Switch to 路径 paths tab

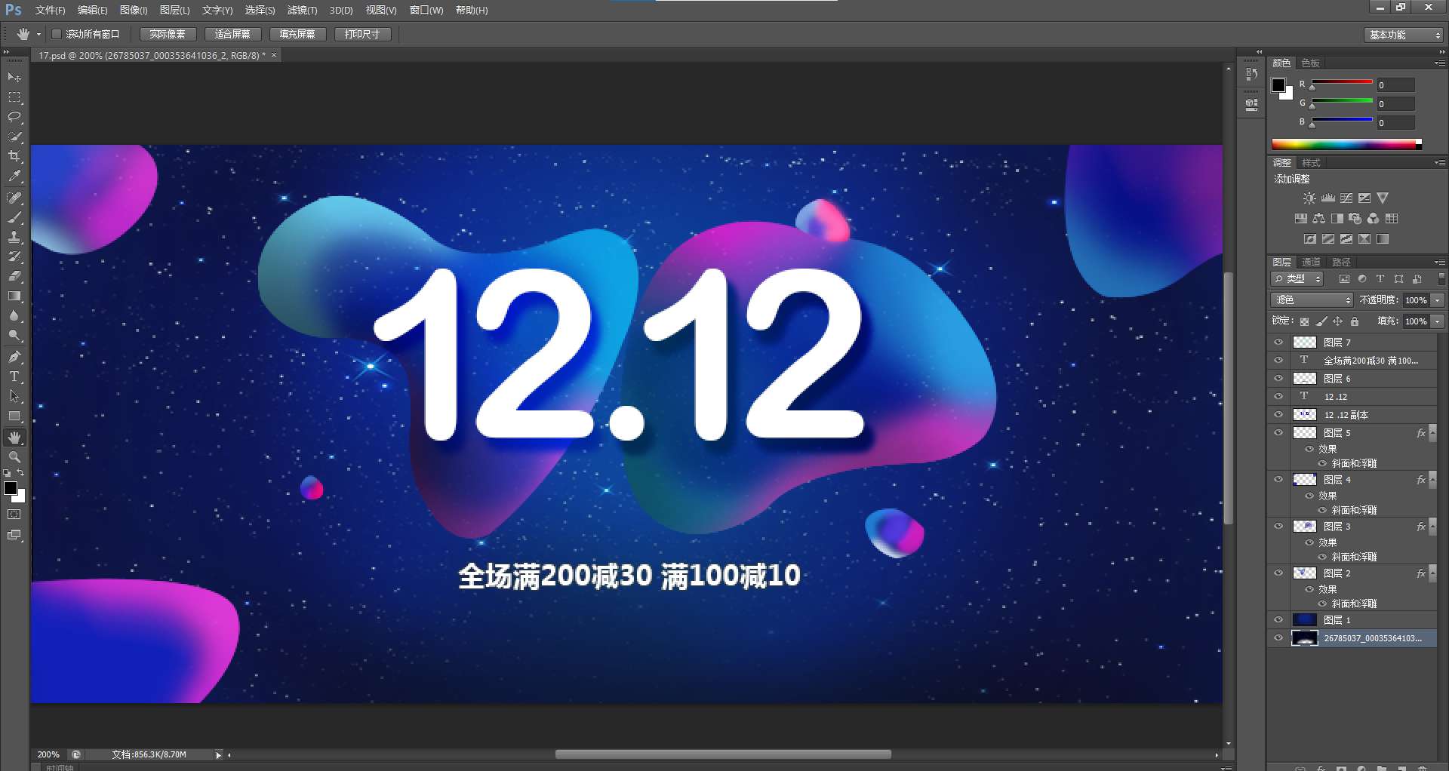pyautogui.click(x=1341, y=263)
